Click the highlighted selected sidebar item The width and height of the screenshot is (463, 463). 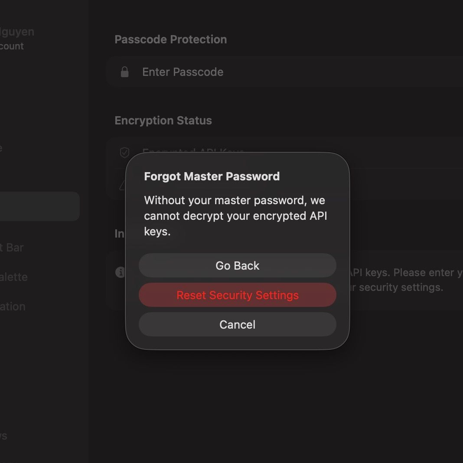point(39,206)
